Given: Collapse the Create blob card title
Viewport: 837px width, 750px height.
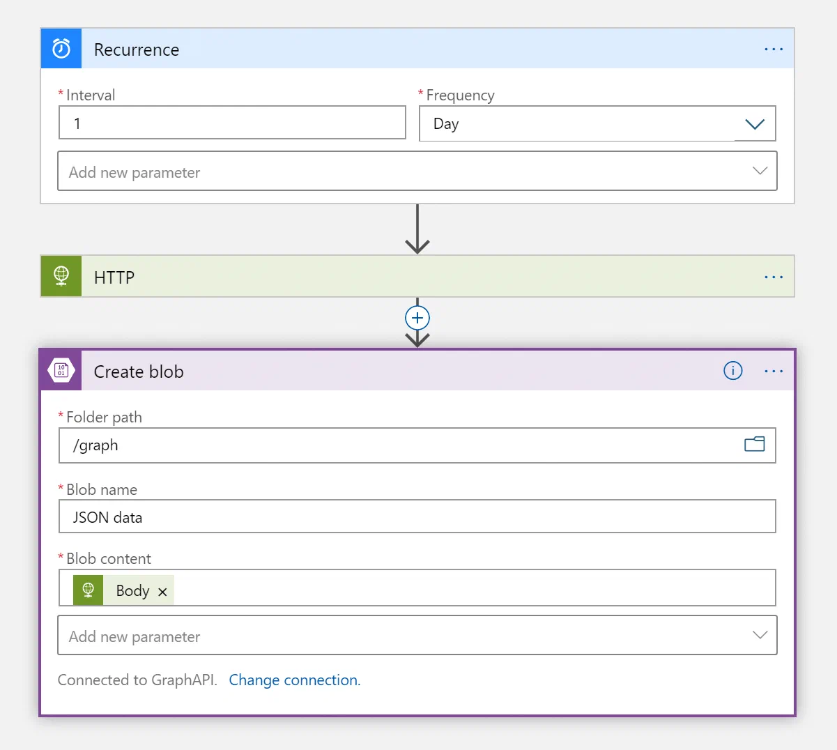Looking at the screenshot, I should pyautogui.click(x=139, y=372).
